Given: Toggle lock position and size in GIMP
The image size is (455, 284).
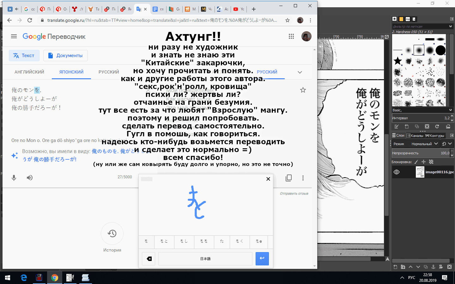Looking at the screenshot, I should (423, 162).
